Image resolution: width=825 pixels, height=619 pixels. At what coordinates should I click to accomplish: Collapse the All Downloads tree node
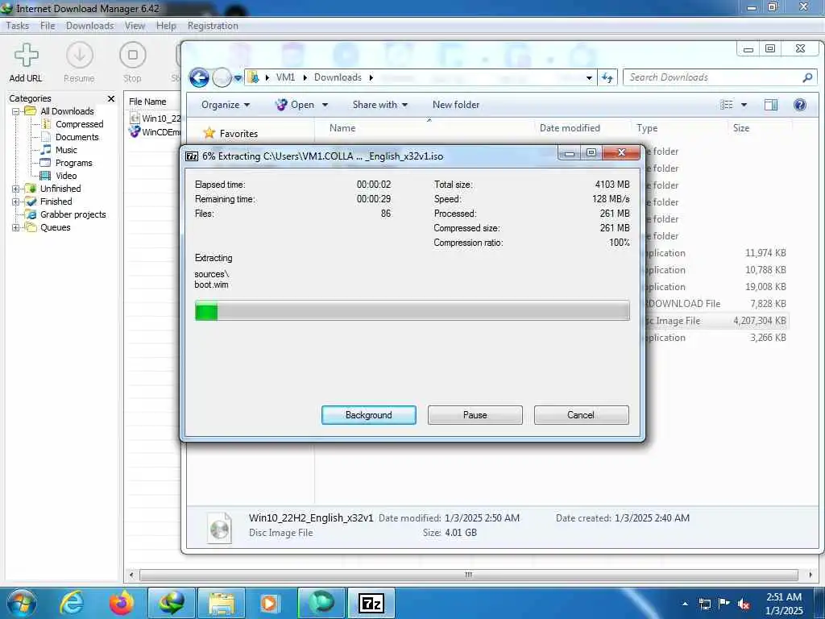point(16,111)
